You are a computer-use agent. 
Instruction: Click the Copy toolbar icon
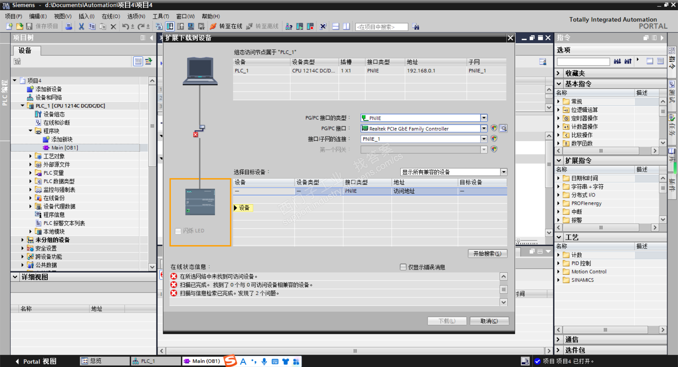click(92, 26)
